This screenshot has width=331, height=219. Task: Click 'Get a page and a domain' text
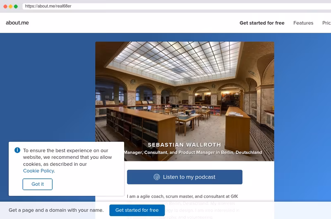coord(56,210)
